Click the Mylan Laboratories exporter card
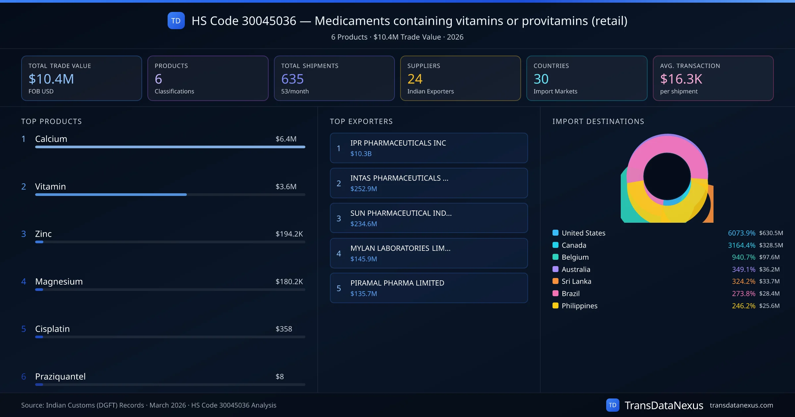Screen dimensions: 795x417 click(x=429, y=253)
